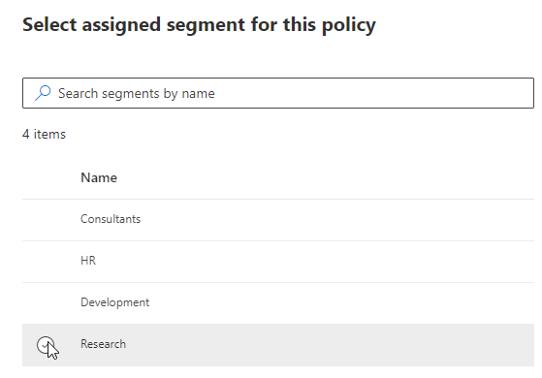This screenshot has height=378, width=542.
Task: Sort by the Name column header
Action: tap(99, 177)
